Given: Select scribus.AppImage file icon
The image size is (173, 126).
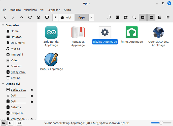Looking at the screenshot, I should pos(51,60).
